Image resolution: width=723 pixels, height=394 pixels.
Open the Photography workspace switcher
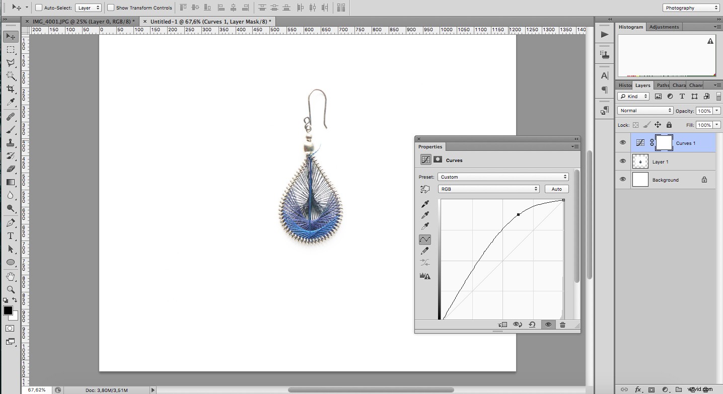[690, 8]
